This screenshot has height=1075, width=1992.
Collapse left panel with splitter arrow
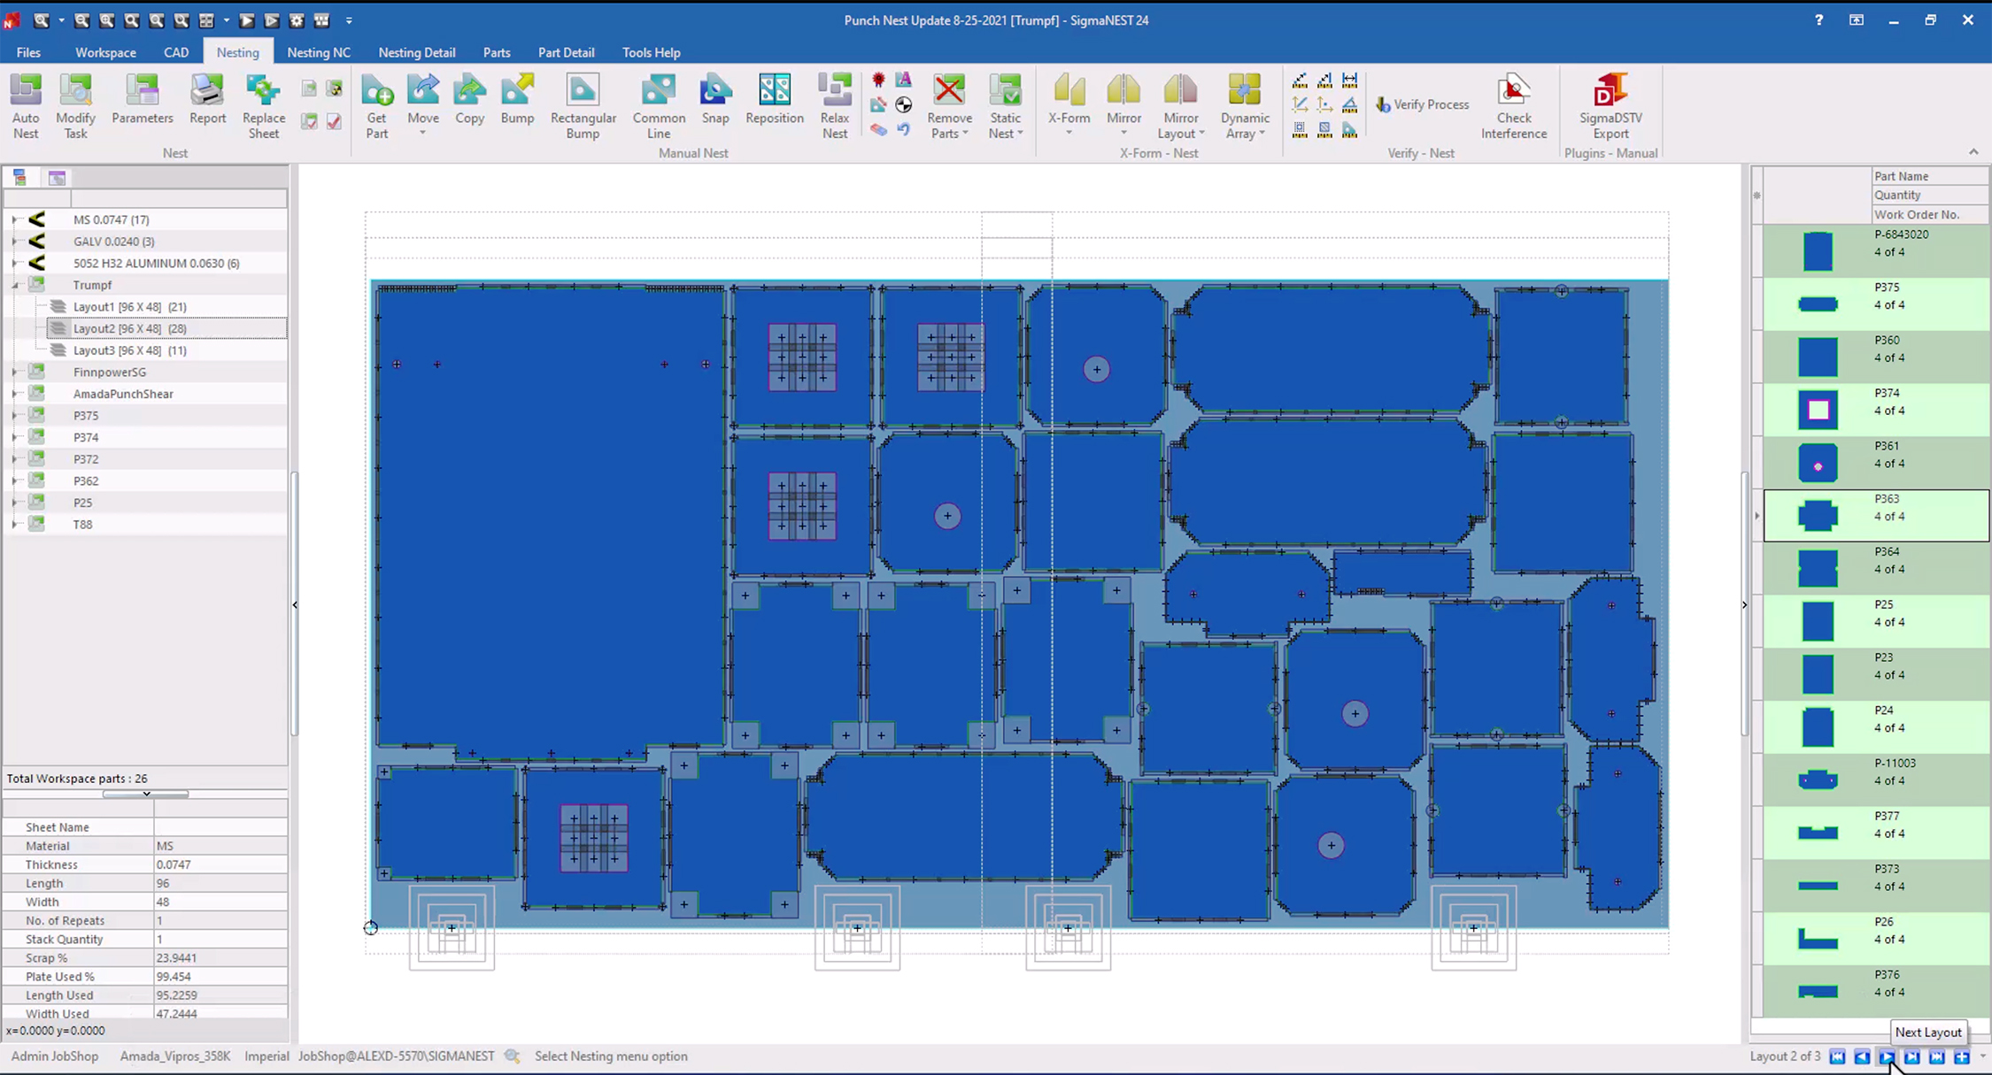pyautogui.click(x=295, y=605)
